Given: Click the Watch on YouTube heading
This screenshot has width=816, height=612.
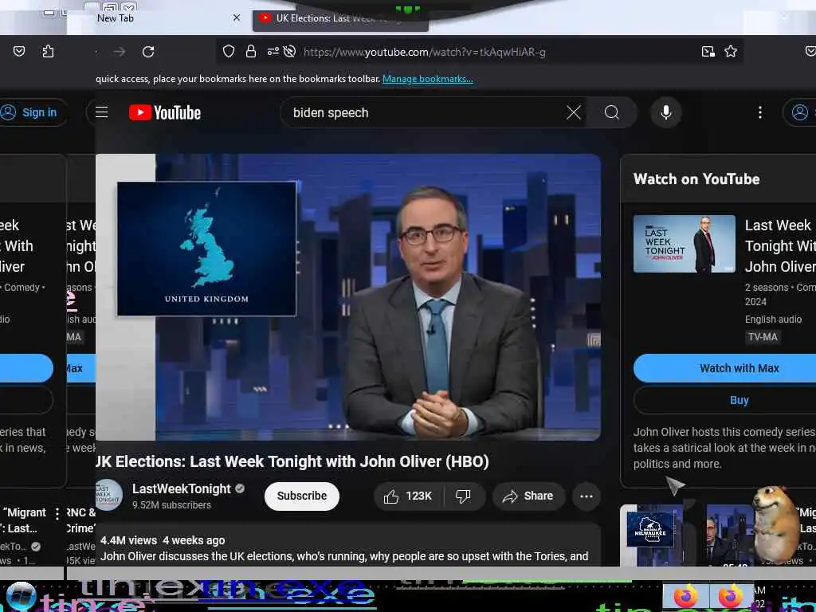Looking at the screenshot, I should [x=696, y=179].
